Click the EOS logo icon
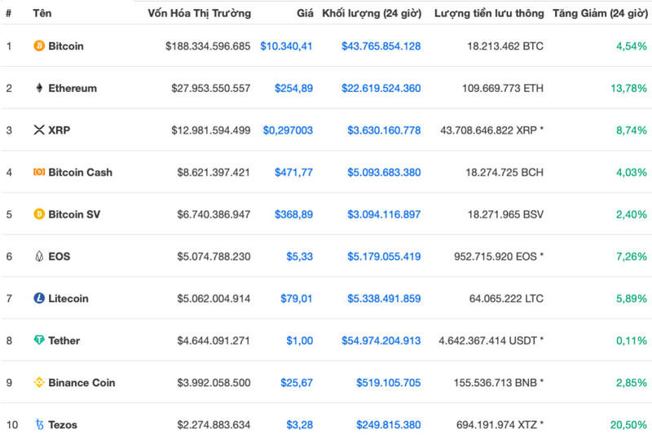This screenshot has width=652, height=439. [x=39, y=257]
